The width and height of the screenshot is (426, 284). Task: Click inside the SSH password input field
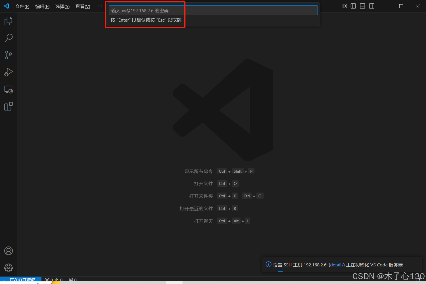[x=212, y=10]
